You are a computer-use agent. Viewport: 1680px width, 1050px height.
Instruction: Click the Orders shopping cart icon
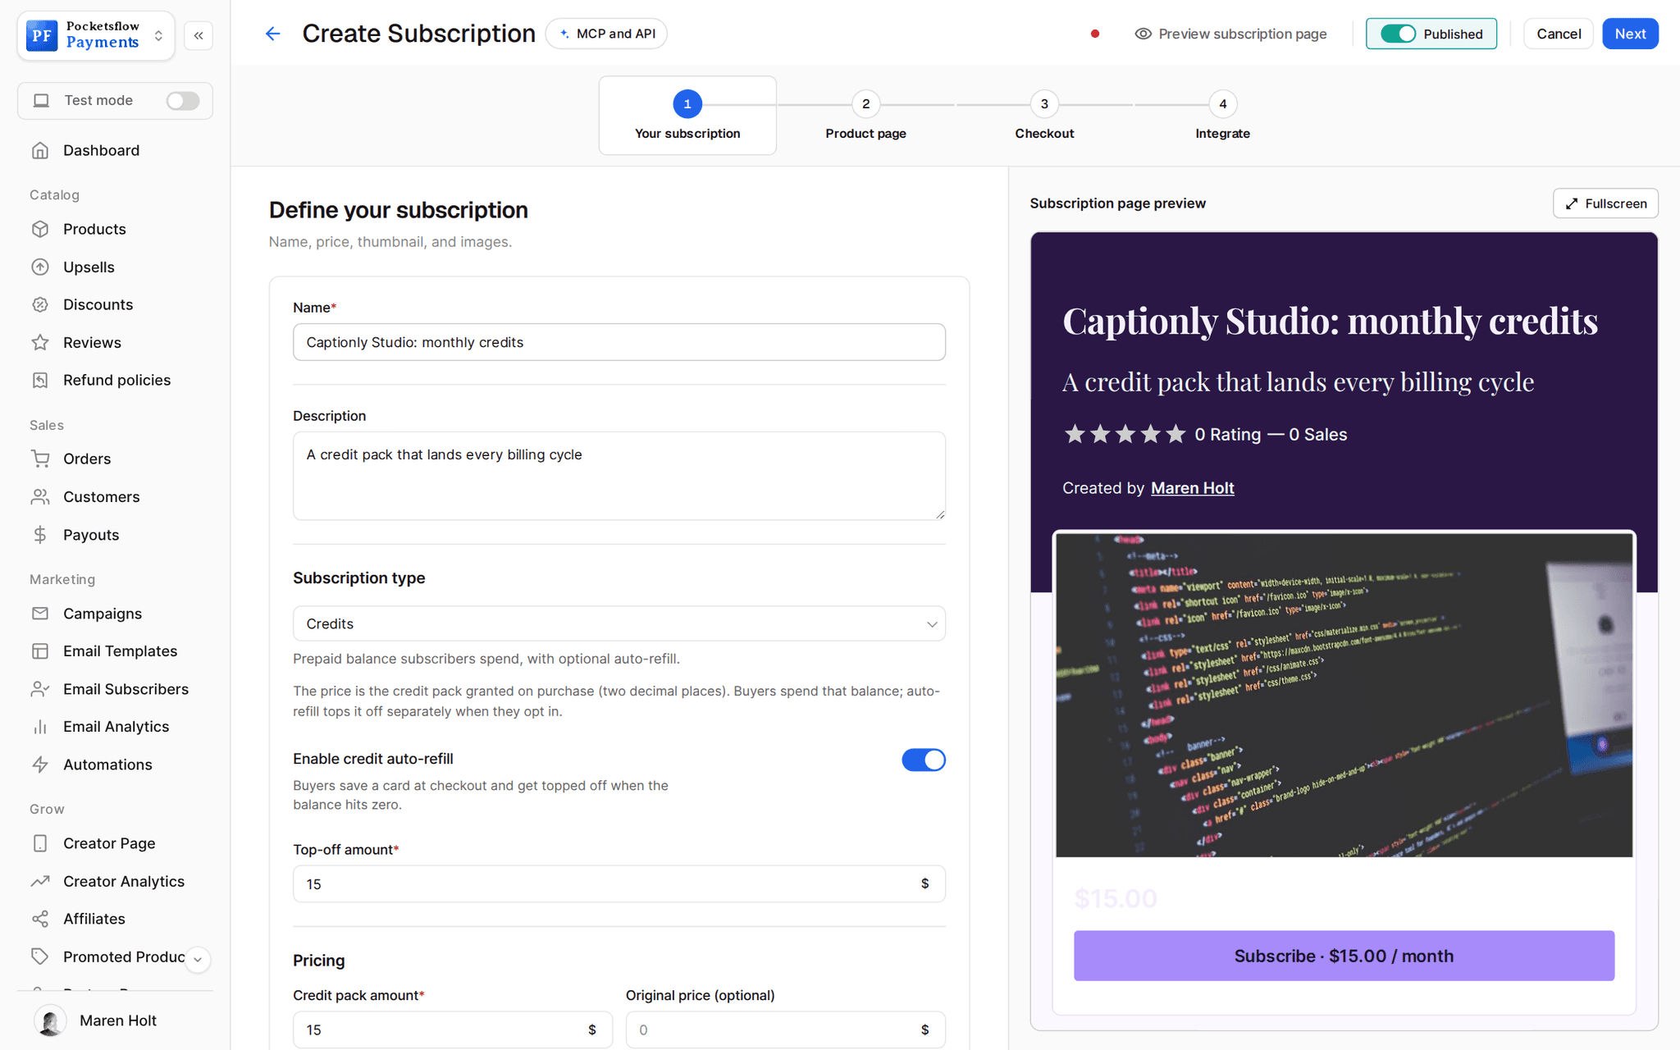40,459
